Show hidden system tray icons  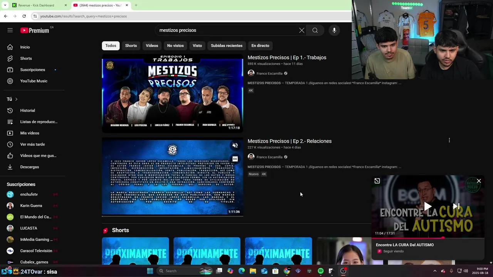435,271
